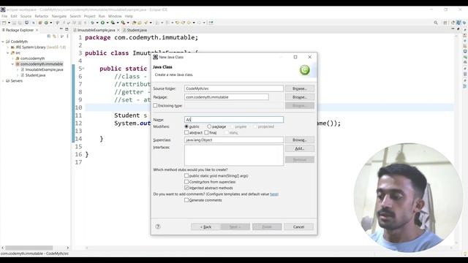468x263 pixels.
Task: Expand the Student.java tree node
Action: (x=18, y=75)
